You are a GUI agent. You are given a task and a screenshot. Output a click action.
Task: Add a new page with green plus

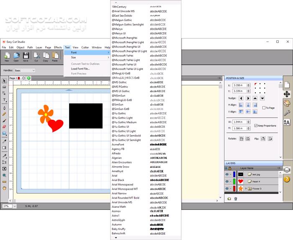(x=28, y=78)
